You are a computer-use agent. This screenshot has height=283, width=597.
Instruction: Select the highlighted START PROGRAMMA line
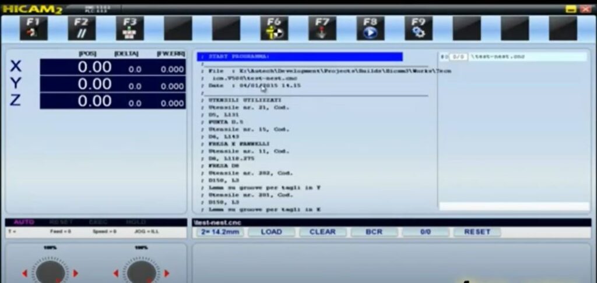(x=300, y=56)
